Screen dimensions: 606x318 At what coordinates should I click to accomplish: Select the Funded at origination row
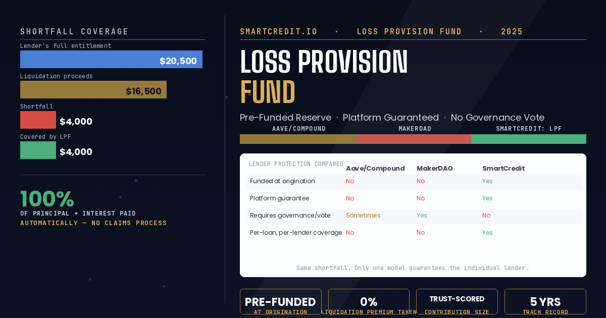413,181
